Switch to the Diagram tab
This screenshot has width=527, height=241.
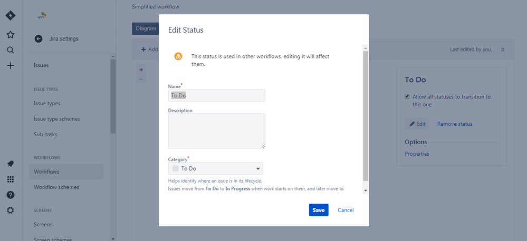(x=146, y=29)
